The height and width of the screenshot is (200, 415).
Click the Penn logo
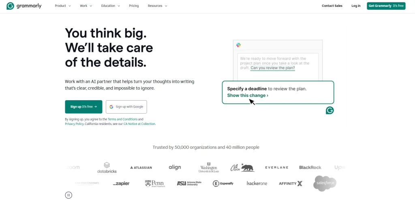pyautogui.click(x=155, y=184)
